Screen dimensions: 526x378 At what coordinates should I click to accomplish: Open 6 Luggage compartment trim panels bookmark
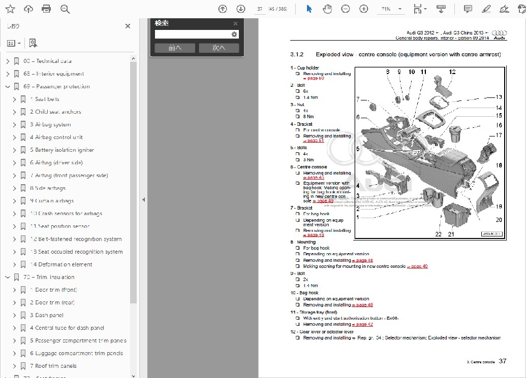76,354
